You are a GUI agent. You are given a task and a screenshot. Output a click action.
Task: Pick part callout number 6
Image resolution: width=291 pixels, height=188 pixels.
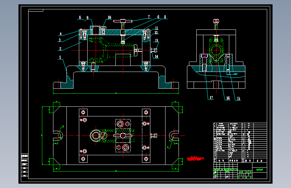158,17
